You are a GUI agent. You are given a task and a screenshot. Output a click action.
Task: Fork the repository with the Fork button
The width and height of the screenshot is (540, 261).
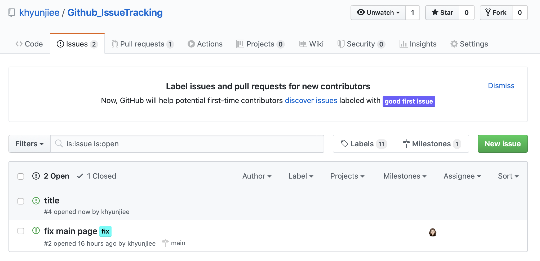(x=496, y=13)
